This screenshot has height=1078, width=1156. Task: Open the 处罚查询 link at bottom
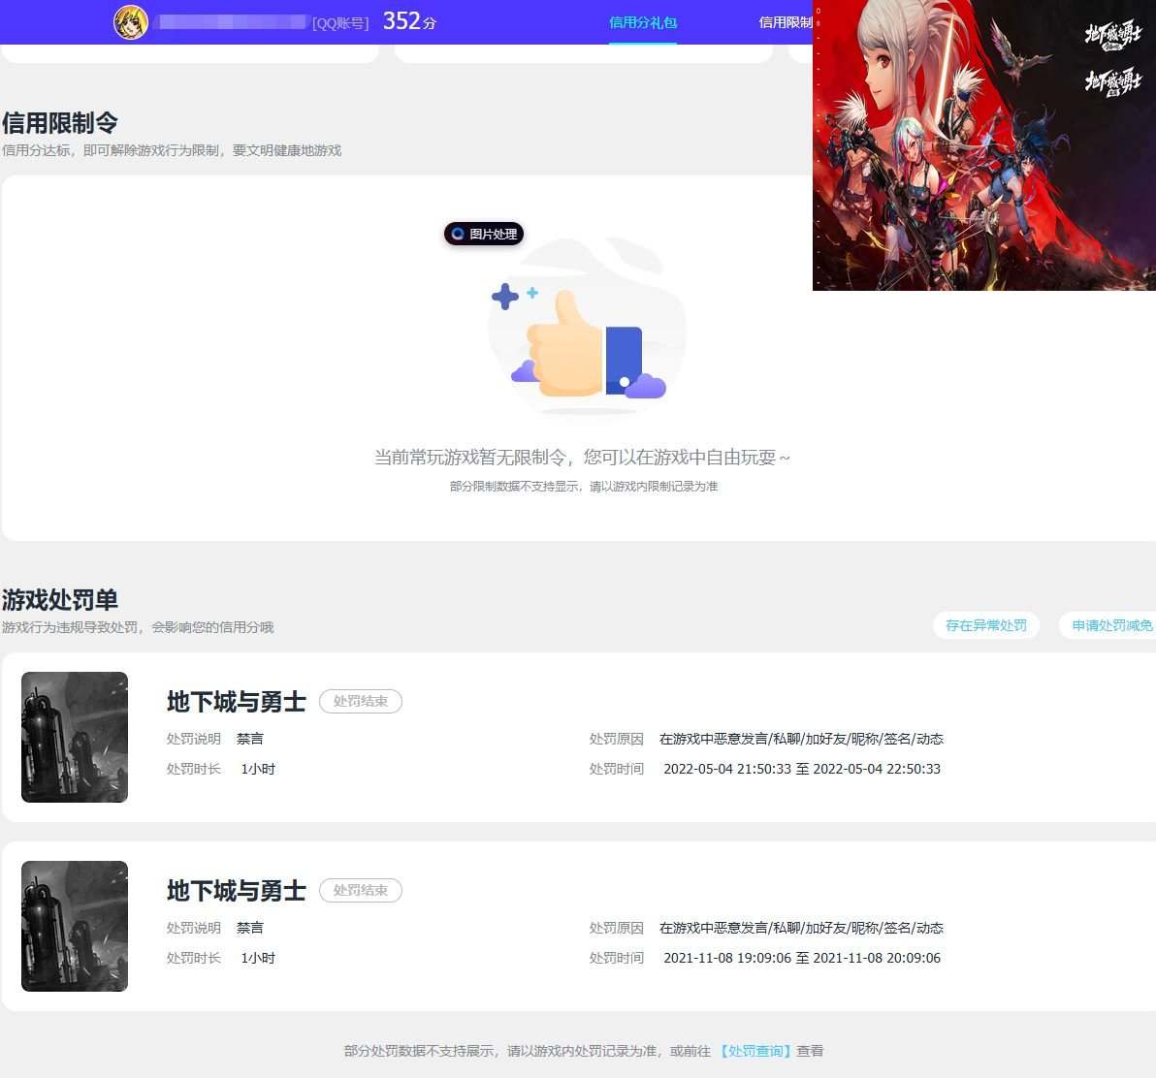(754, 1051)
